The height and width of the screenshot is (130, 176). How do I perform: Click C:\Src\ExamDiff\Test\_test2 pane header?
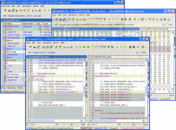[118, 57]
